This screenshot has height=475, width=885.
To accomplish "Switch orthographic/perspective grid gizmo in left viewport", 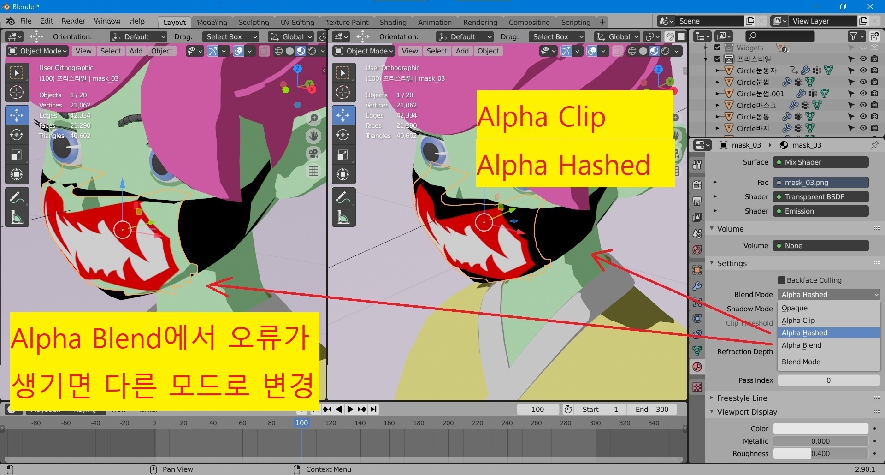I will pyautogui.click(x=314, y=171).
